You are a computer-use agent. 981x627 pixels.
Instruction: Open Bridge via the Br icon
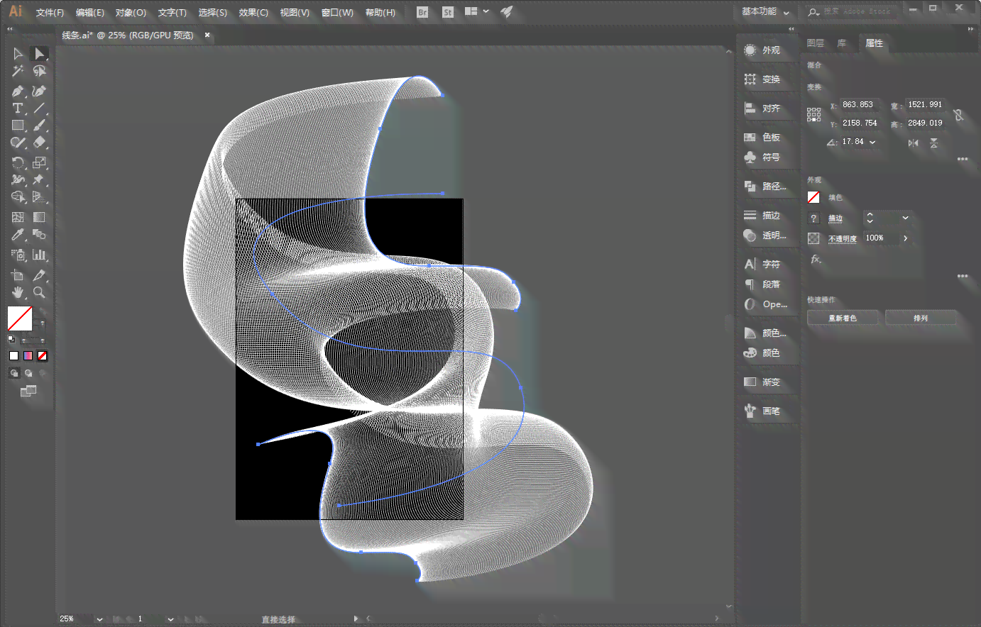(x=422, y=12)
